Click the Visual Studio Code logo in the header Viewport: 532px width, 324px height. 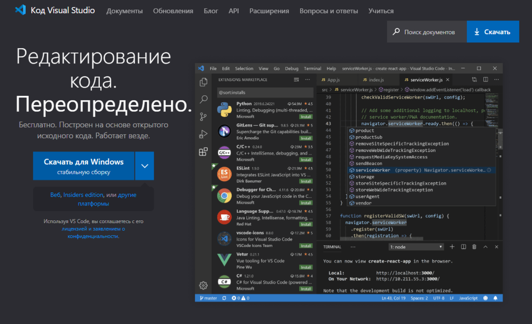coord(20,10)
